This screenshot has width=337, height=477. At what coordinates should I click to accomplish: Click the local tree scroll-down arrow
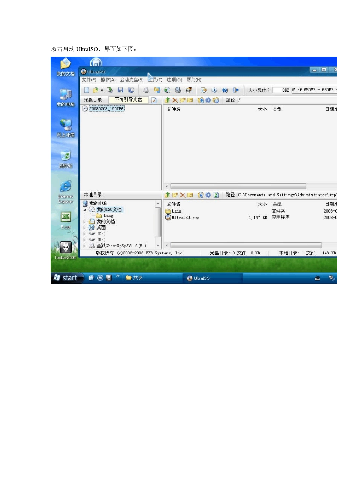coord(158,245)
